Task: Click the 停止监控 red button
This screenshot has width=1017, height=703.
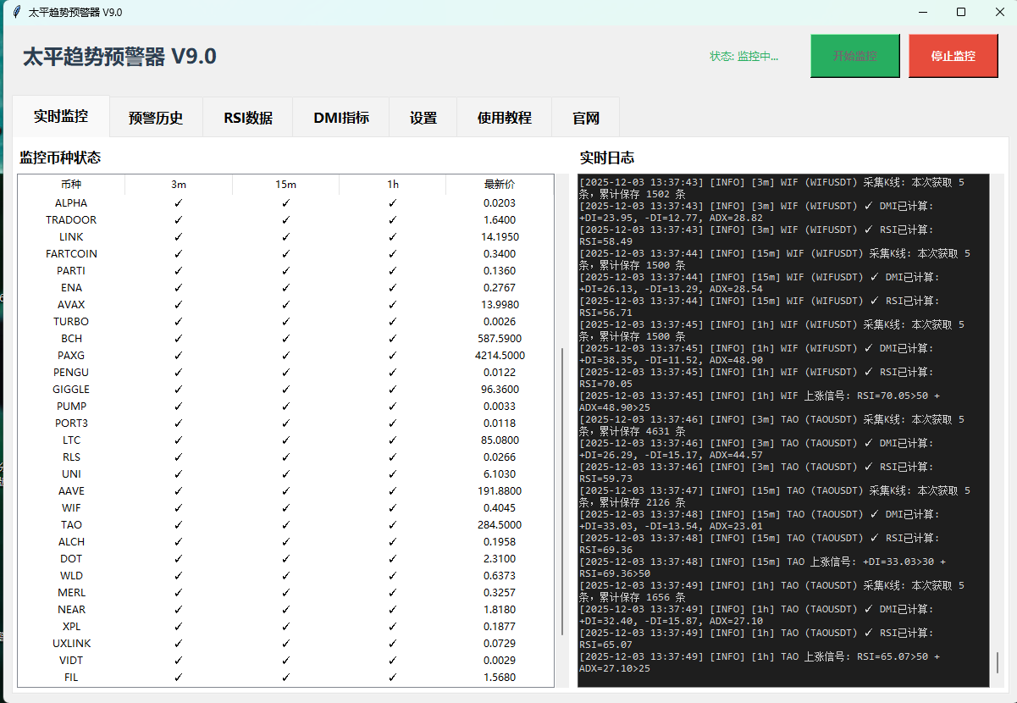Action: coord(953,56)
